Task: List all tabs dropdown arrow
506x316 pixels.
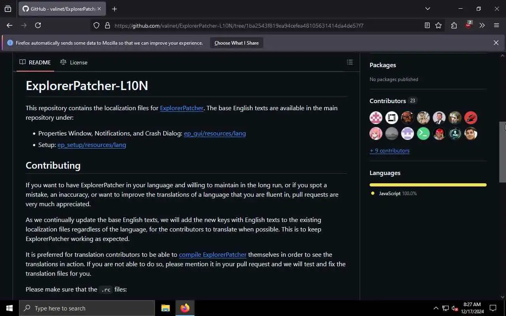Action: 427,9
